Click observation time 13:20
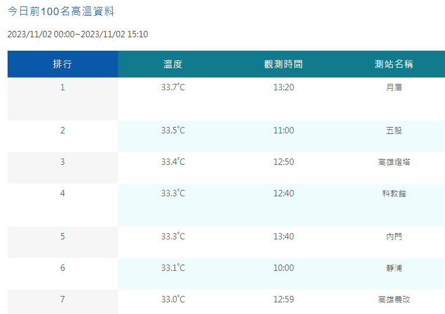The image size is (445, 314). click(283, 87)
